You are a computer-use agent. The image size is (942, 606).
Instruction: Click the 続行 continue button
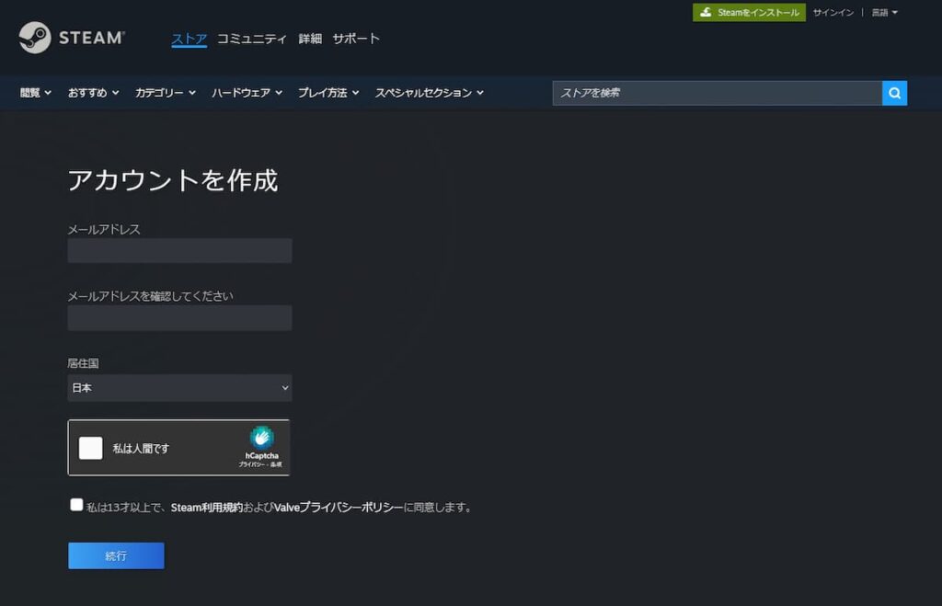(116, 555)
